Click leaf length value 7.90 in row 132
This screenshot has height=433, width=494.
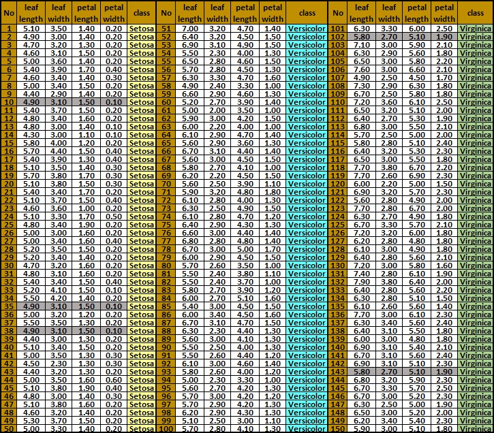pyautogui.click(x=362, y=283)
